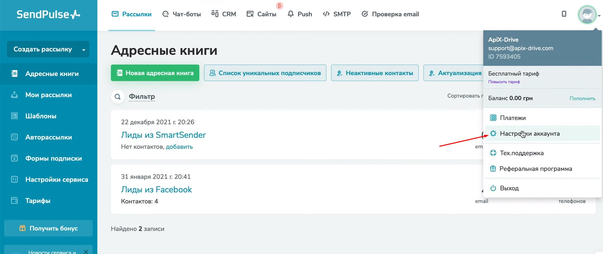The height and width of the screenshot is (254, 603).
Task: Open the CRM tab
Action: click(224, 14)
